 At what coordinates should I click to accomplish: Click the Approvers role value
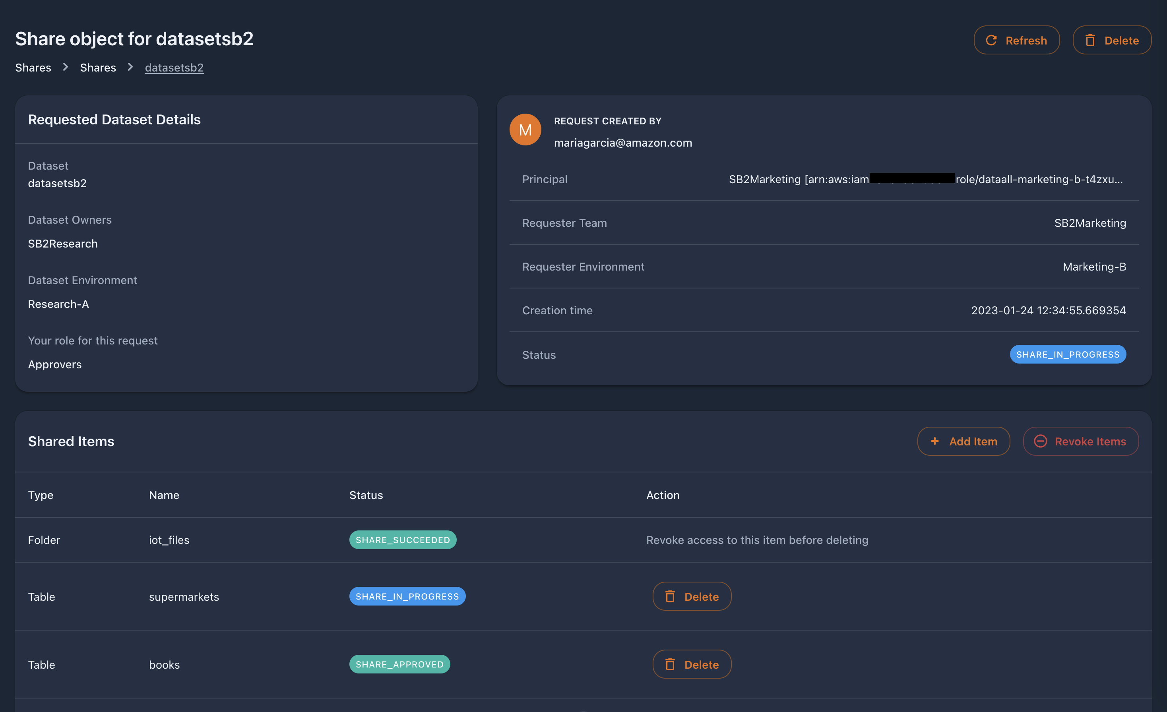click(55, 364)
